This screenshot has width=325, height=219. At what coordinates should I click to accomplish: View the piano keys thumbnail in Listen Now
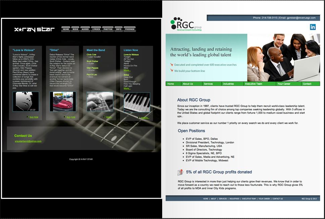pyautogui.click(x=137, y=102)
